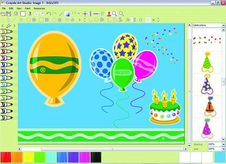The height and width of the screenshot is (164, 226).
Task: Click the current light blue color box
Action: tap(220, 157)
